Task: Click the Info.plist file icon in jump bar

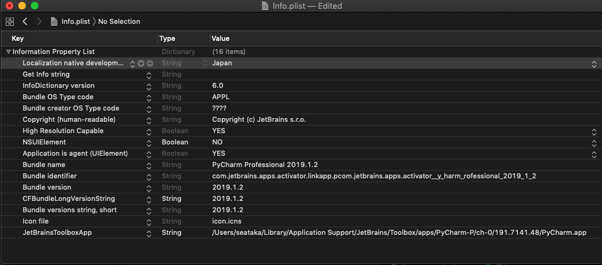Action: coord(55,21)
